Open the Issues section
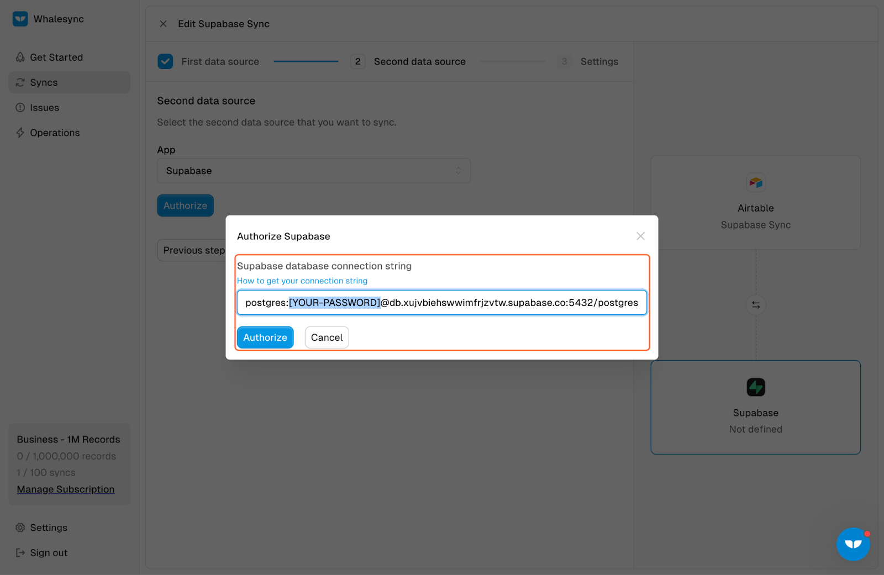This screenshot has height=575, width=884. click(x=70, y=108)
